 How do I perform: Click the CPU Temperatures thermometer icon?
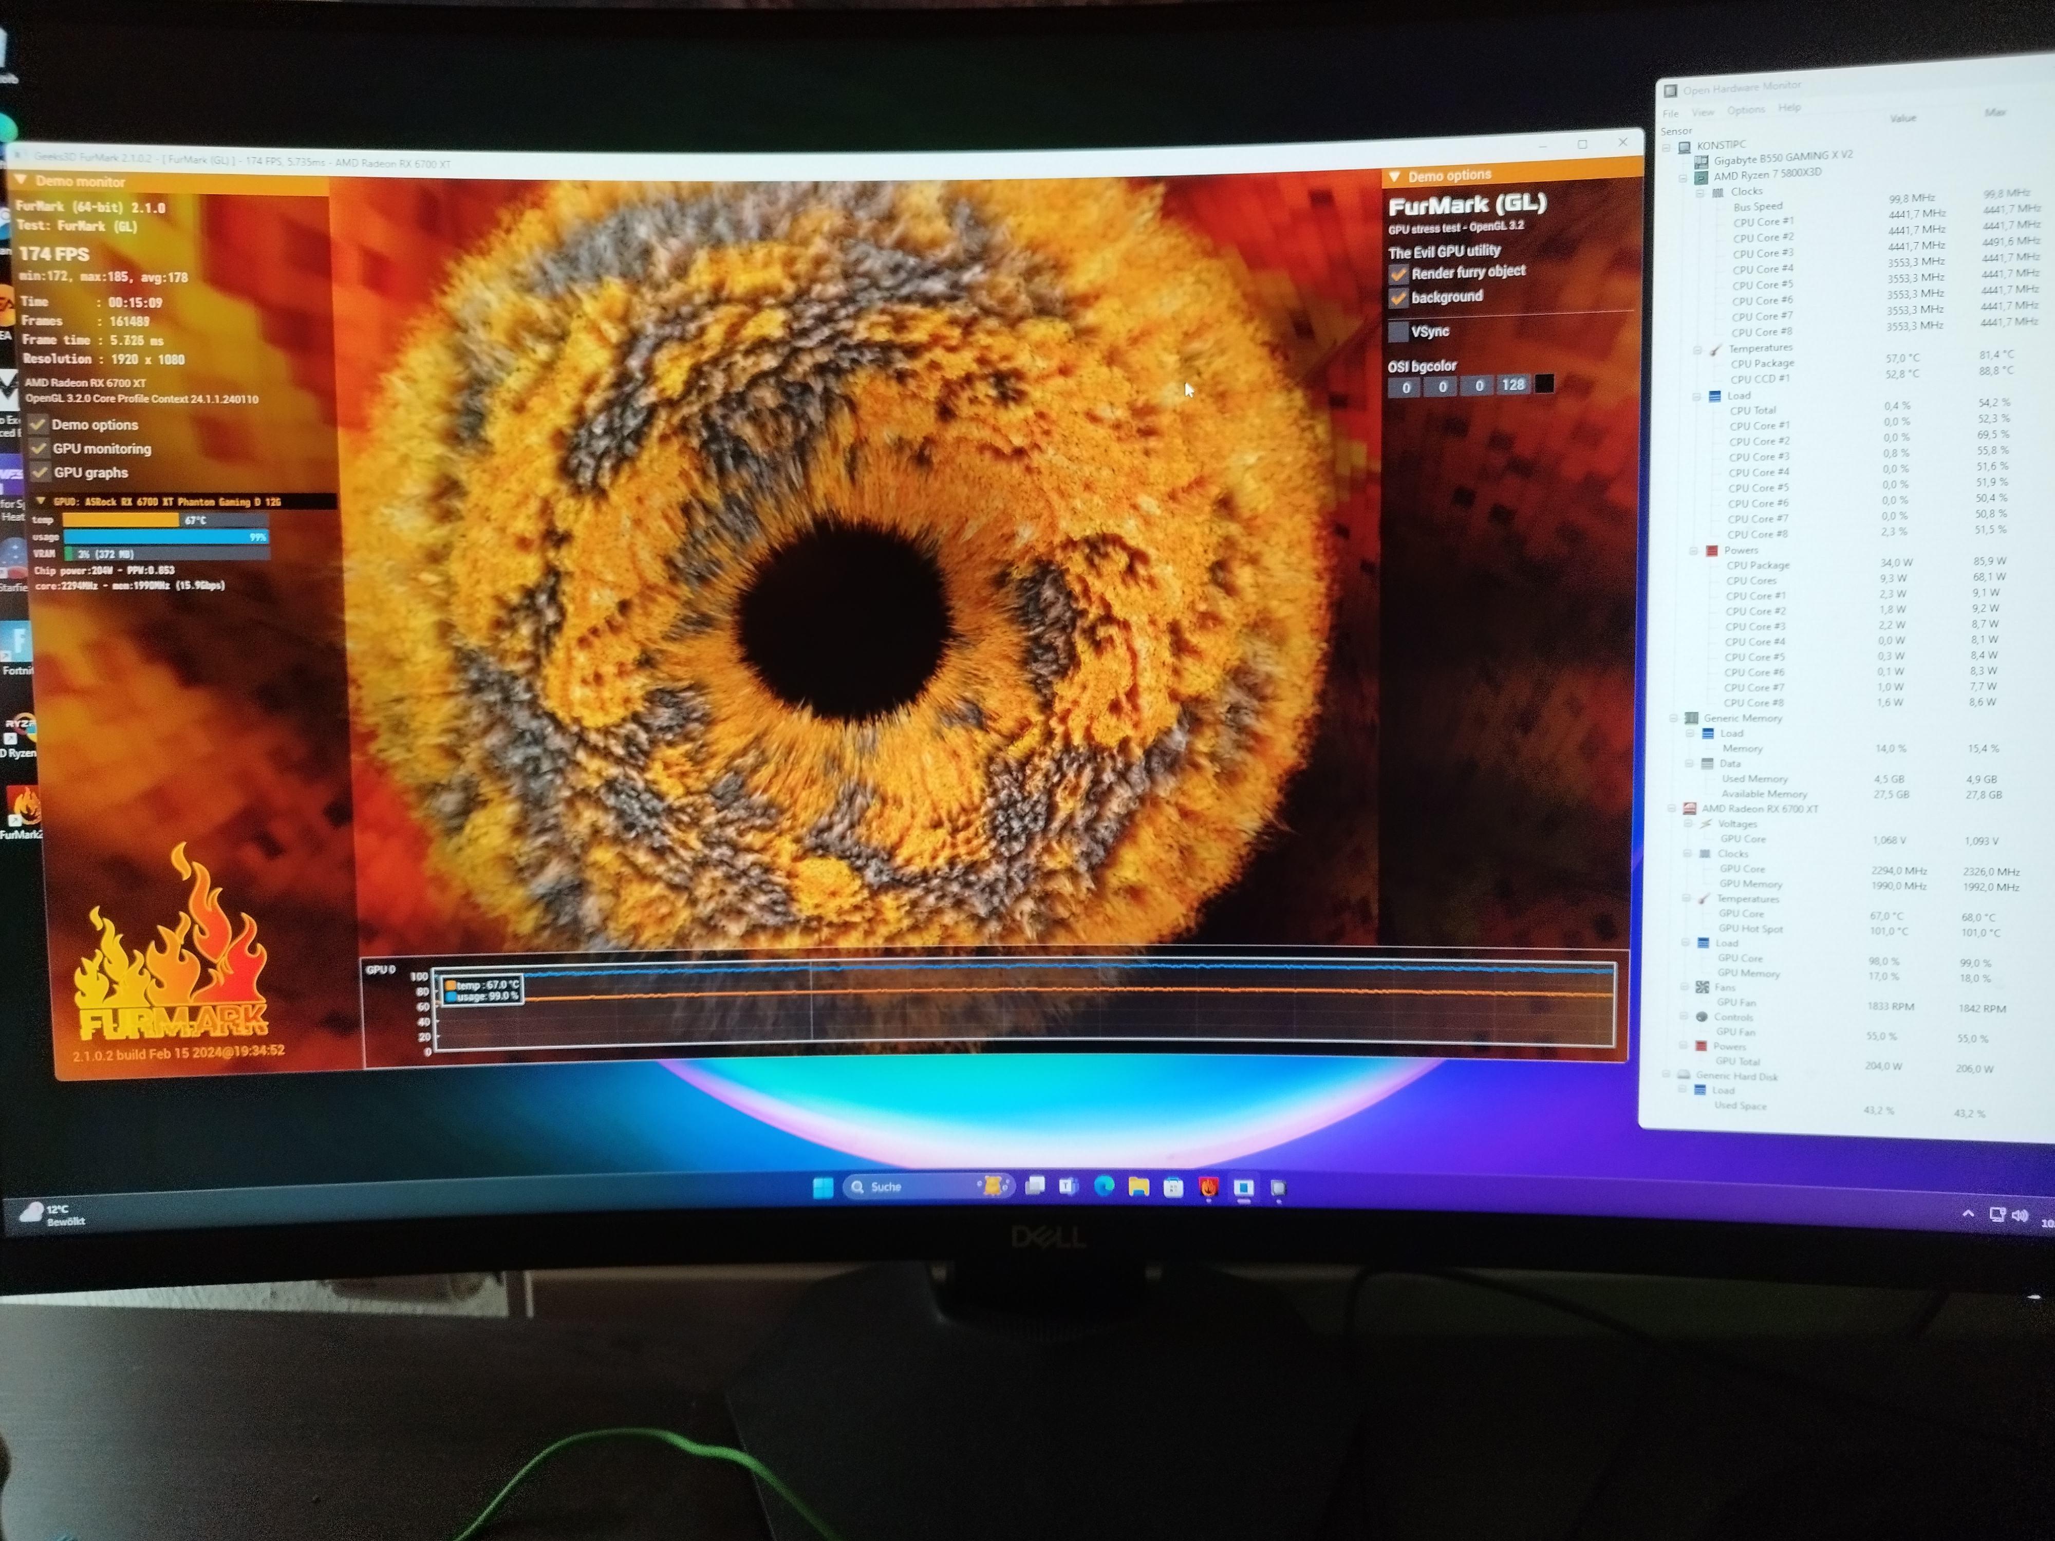(x=1715, y=349)
